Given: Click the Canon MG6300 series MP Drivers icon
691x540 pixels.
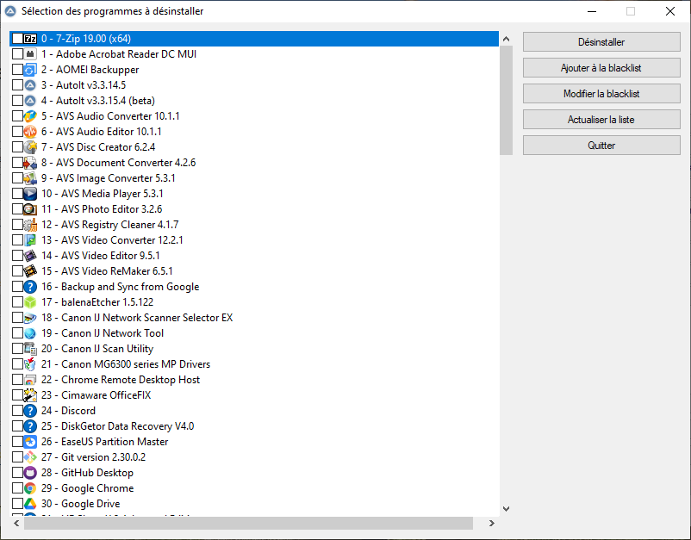Looking at the screenshot, I should click(x=30, y=364).
